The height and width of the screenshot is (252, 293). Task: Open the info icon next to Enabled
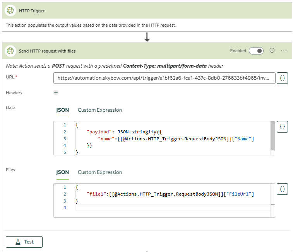coord(272,51)
